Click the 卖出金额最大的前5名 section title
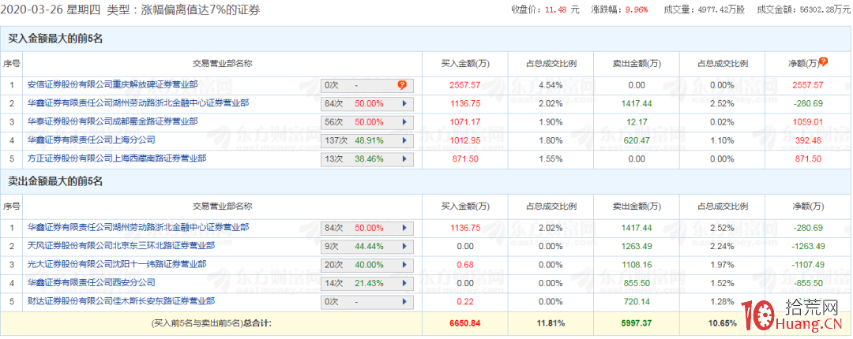853x339 pixels. 55,181
